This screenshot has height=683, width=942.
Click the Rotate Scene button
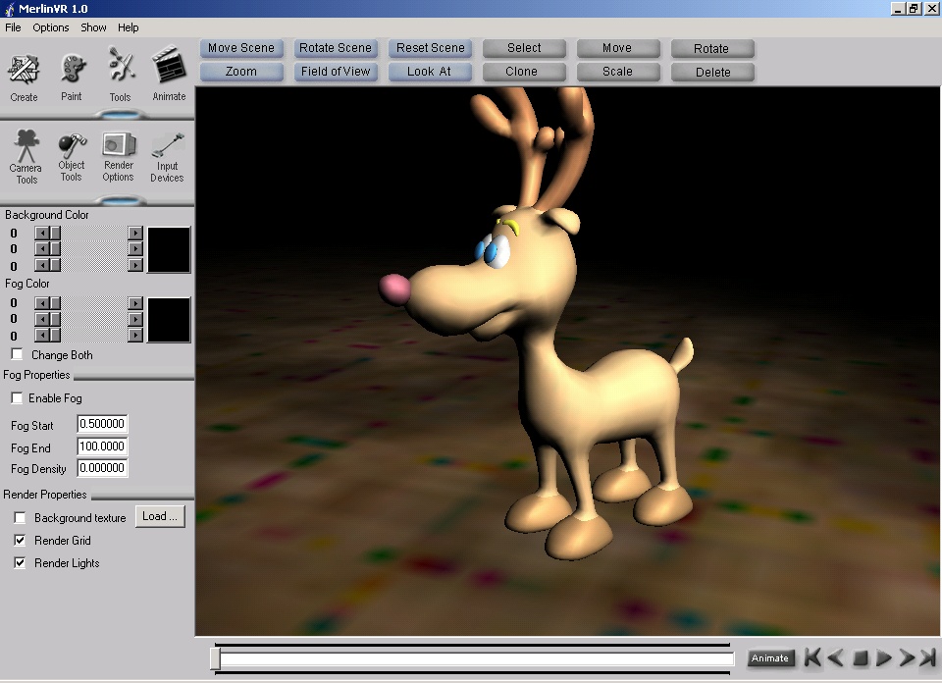coord(336,48)
